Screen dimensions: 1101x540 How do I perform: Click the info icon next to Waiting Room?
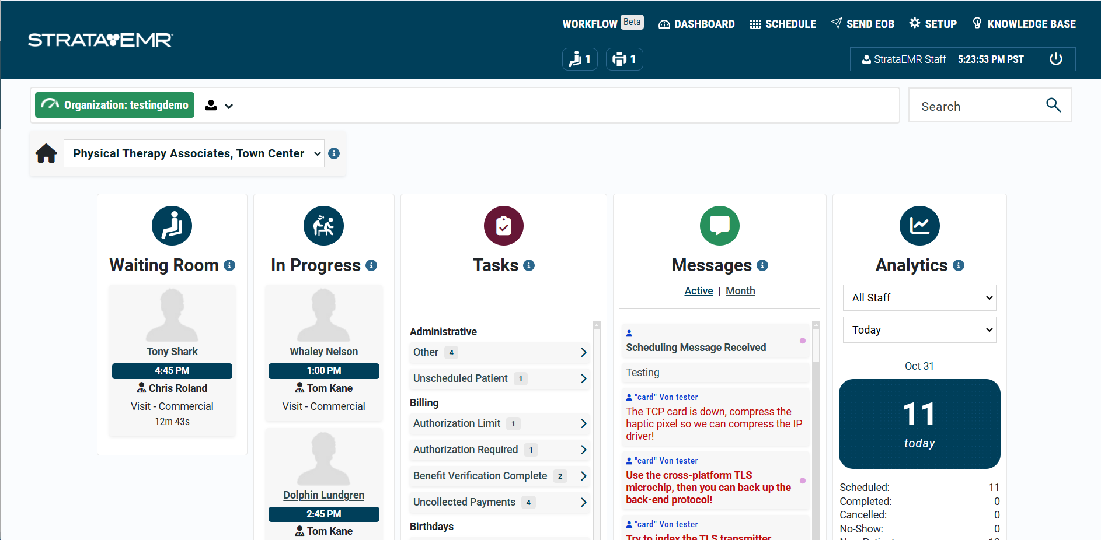[230, 265]
